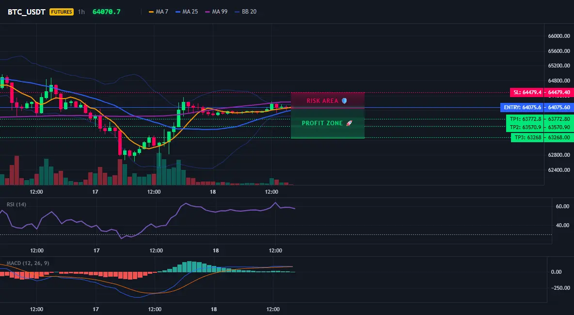The width and height of the screenshot is (574, 315).
Task: Click the 64479.40 price axis tag
Action: 559,92
